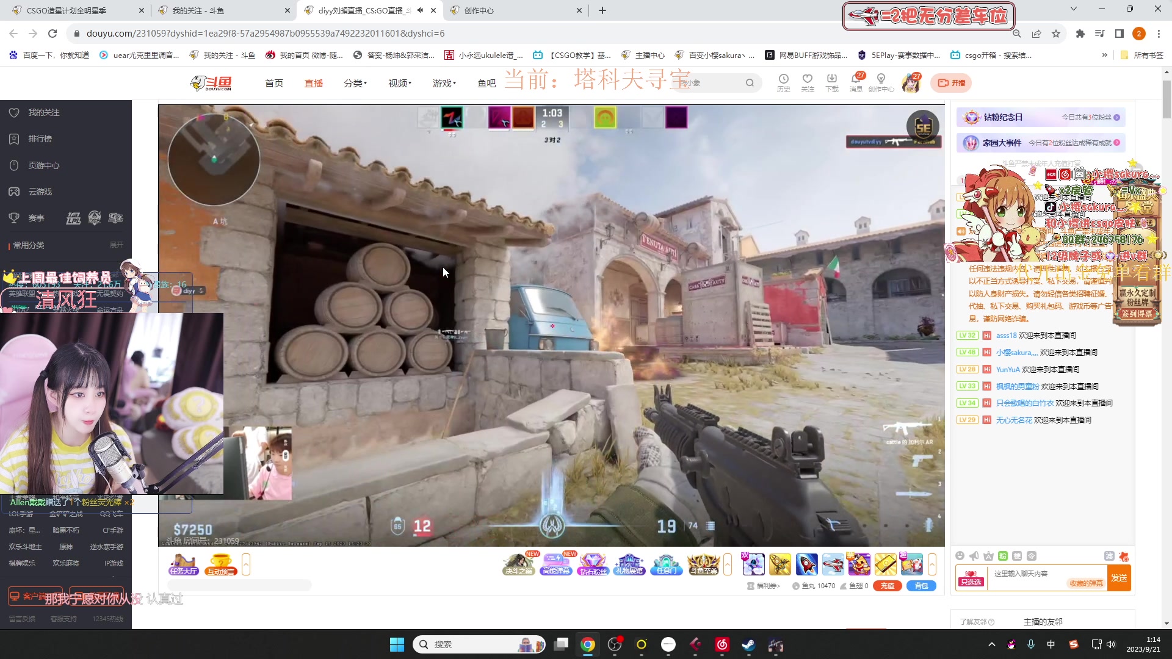Select the rocket gift icon
Image resolution: width=1172 pixels, height=659 pixels.
coord(806,564)
